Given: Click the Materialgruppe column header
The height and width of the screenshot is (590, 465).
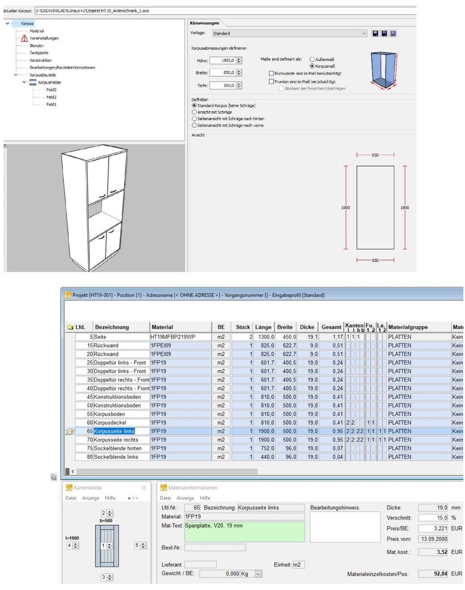Looking at the screenshot, I should pos(419,327).
